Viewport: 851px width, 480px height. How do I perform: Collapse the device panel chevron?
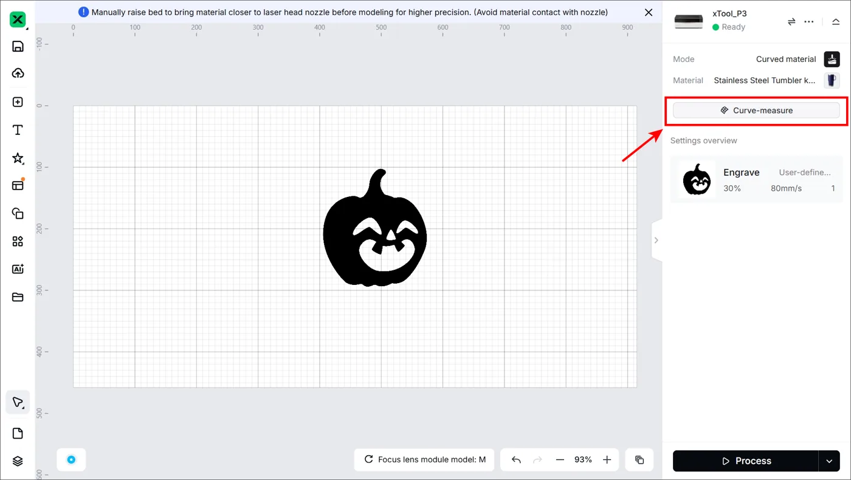click(x=836, y=21)
